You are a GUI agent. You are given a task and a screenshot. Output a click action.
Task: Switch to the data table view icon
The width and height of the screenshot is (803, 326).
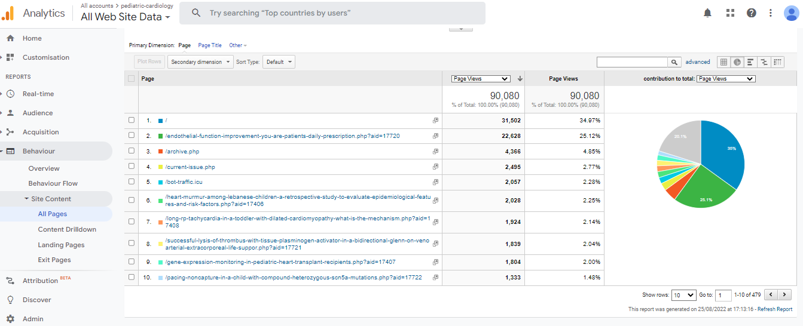pyautogui.click(x=723, y=62)
